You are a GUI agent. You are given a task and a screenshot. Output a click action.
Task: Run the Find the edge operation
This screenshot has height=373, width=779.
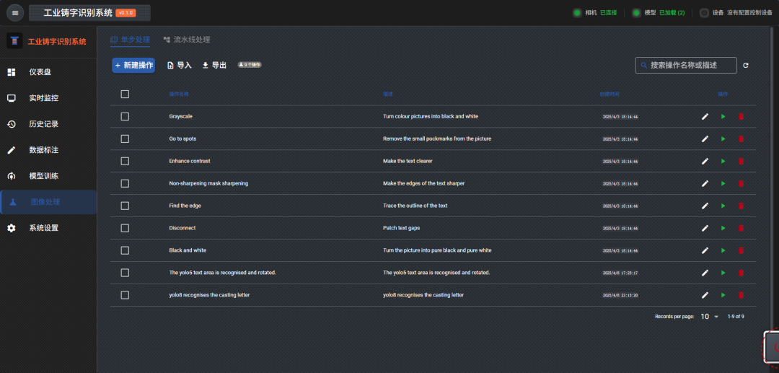(723, 206)
